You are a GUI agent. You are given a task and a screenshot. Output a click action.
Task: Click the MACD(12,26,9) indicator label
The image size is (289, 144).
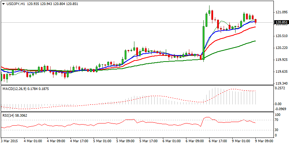pos(16,88)
